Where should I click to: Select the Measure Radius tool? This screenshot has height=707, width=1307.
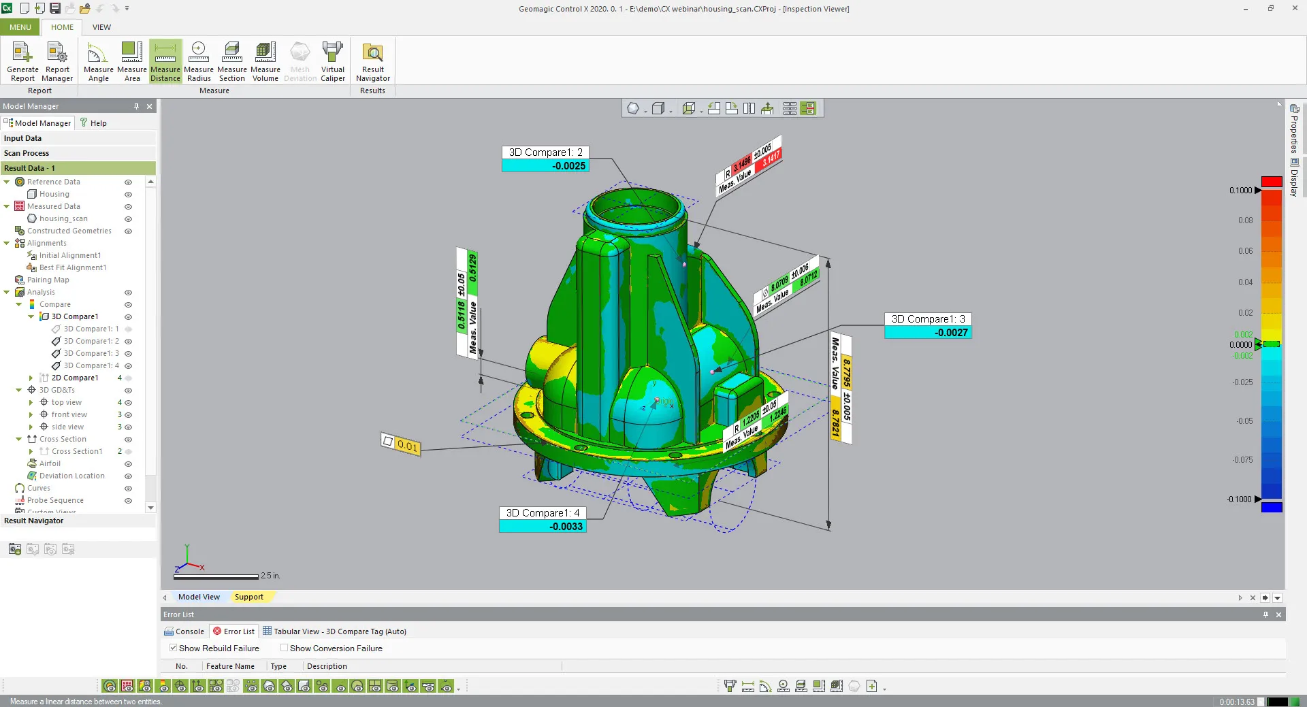coord(198,60)
